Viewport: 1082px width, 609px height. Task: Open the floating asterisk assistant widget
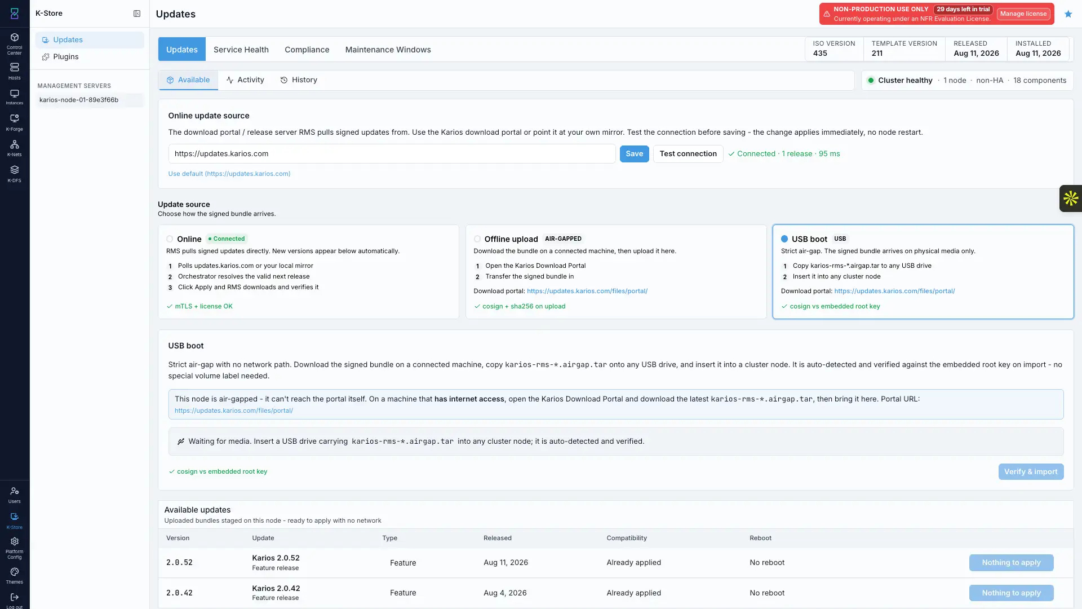(1071, 198)
